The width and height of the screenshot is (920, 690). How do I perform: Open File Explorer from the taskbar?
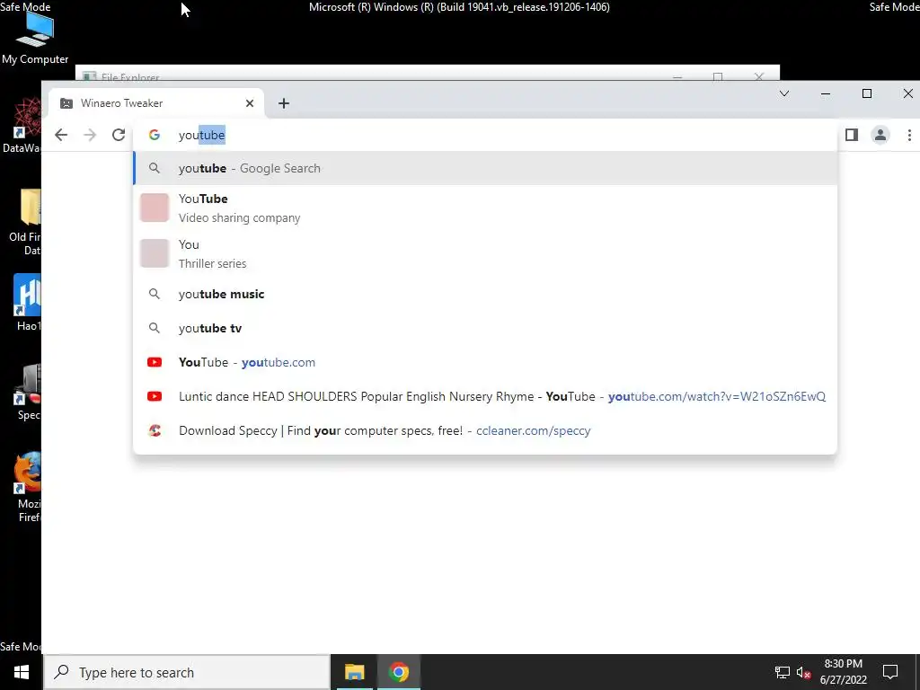click(354, 672)
